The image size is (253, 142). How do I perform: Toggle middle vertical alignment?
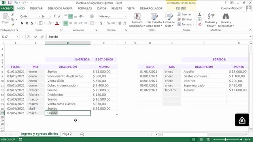click(x=70, y=16)
